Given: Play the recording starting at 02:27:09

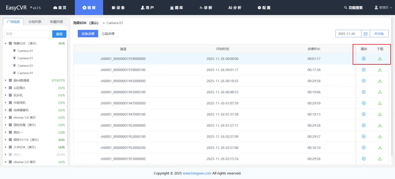Looking at the screenshot, I should click(364, 137).
